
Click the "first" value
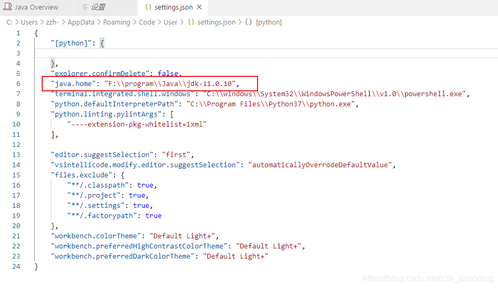(176, 155)
